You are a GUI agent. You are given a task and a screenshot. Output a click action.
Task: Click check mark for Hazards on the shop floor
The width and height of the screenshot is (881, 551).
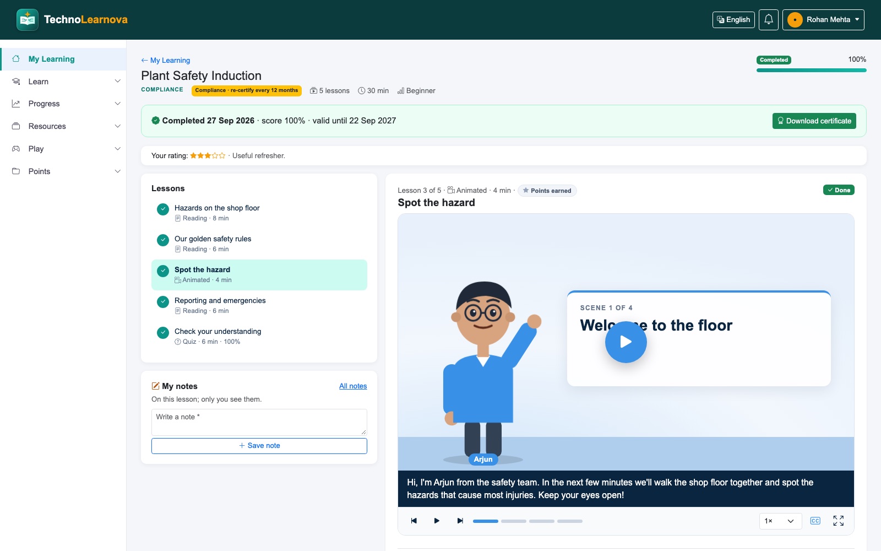point(163,209)
